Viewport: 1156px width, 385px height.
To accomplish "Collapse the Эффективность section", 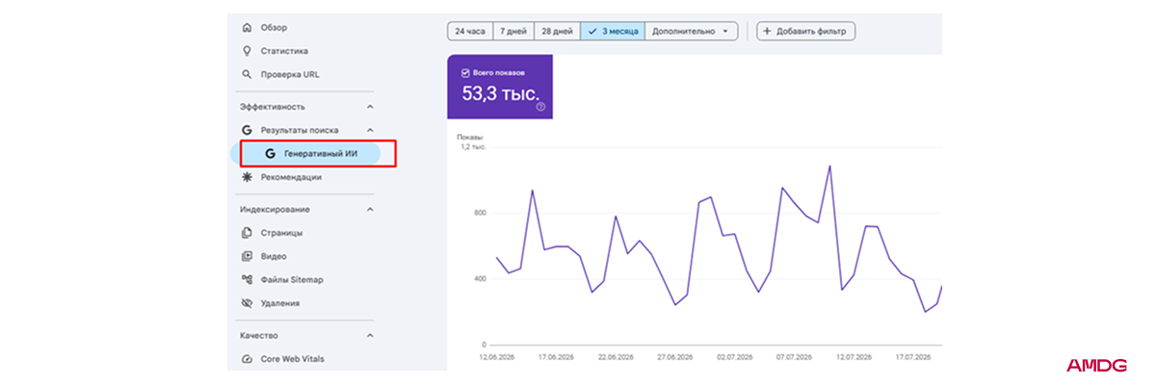I will click(x=370, y=107).
